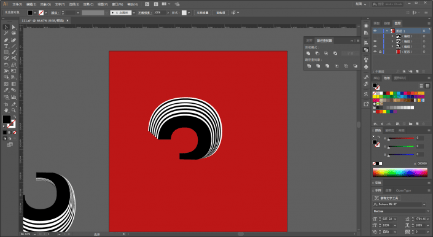Screen dimensions: 433x237
Task: Toggle visibility of the red rectangle sublayer
Action: tap(375, 52)
